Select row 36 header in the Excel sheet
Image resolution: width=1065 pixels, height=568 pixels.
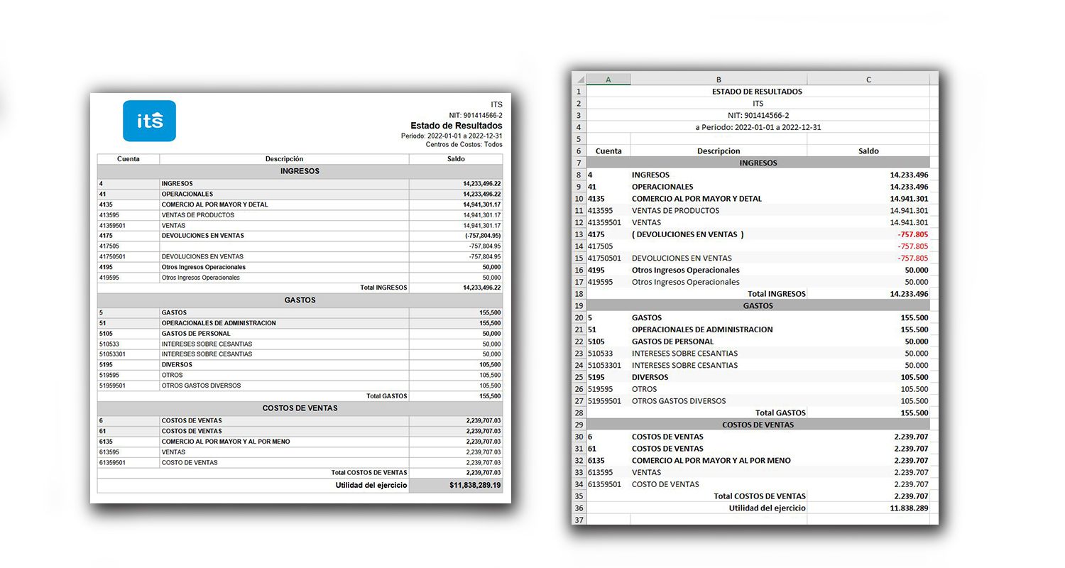click(579, 508)
